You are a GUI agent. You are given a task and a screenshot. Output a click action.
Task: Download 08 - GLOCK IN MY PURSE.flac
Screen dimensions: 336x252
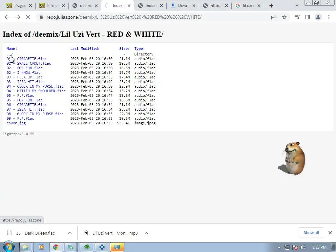tap(35, 114)
